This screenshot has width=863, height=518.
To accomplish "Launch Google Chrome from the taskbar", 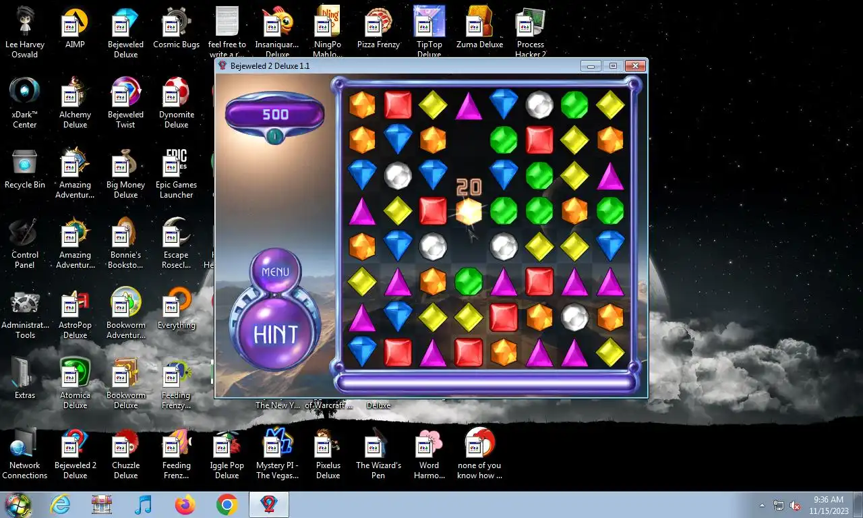I will (x=227, y=505).
